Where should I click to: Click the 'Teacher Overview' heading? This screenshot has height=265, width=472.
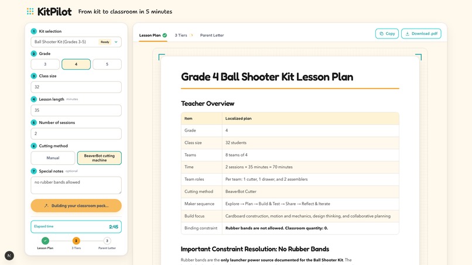207,104
